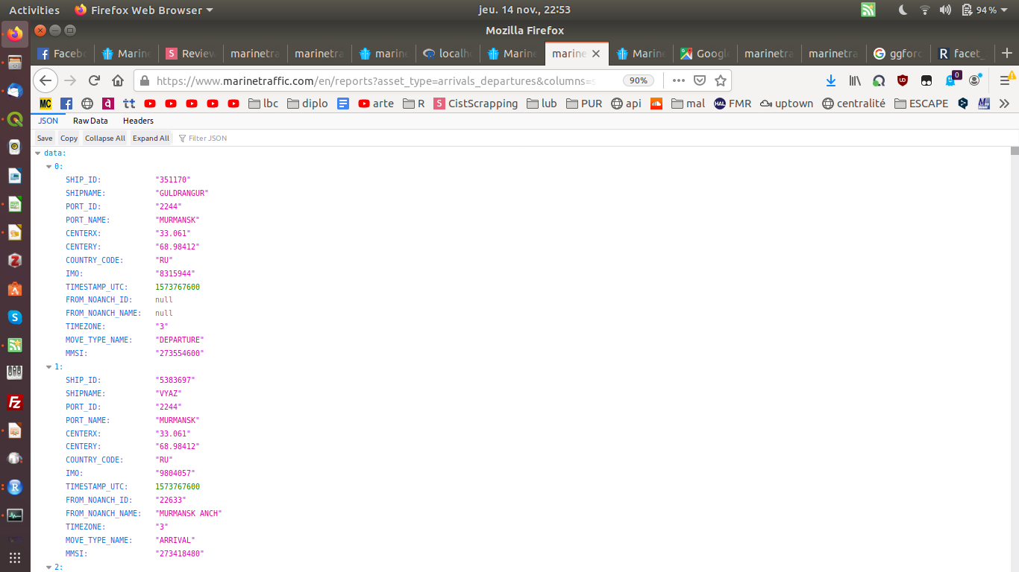
Task: Open Files manager from dock
Action: pyautogui.click(x=15, y=62)
